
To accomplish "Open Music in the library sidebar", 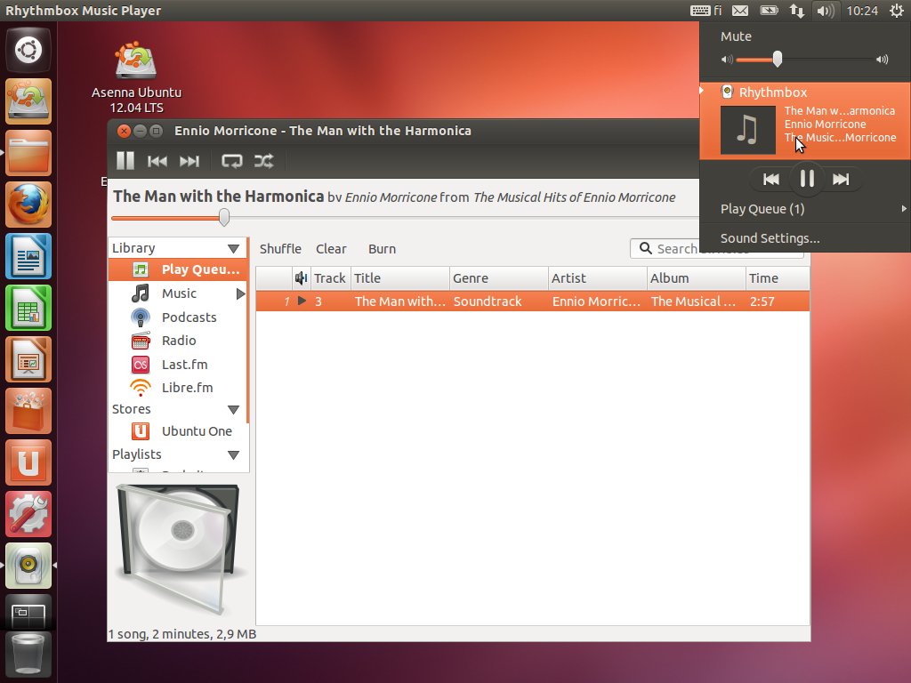I will 179,293.
